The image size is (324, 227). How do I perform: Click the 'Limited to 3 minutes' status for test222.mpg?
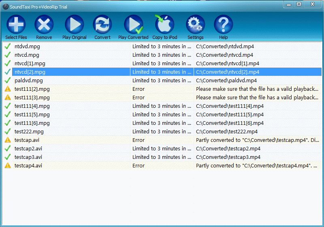coord(162,131)
